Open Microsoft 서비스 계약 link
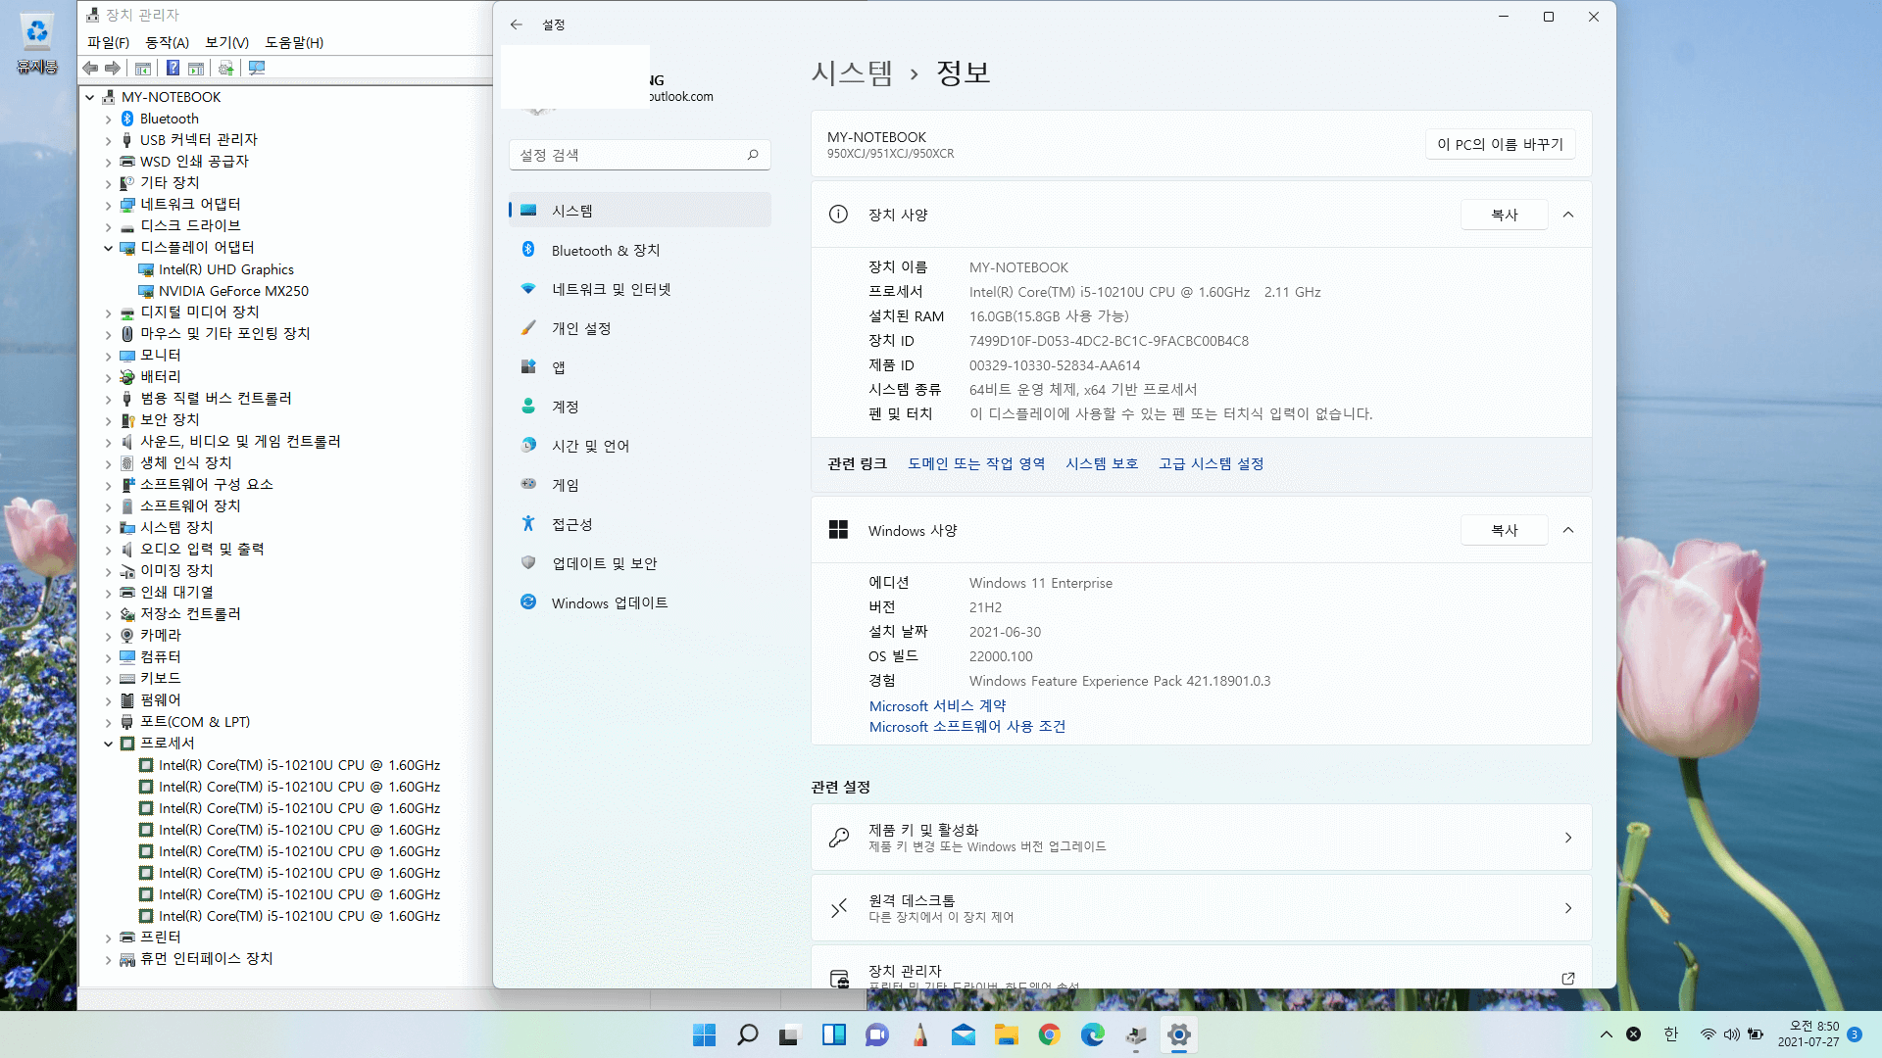Screen dimensions: 1882x1058 point(937,705)
